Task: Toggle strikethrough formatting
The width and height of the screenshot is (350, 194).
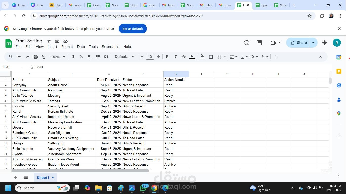Action: pyautogui.click(x=184, y=57)
